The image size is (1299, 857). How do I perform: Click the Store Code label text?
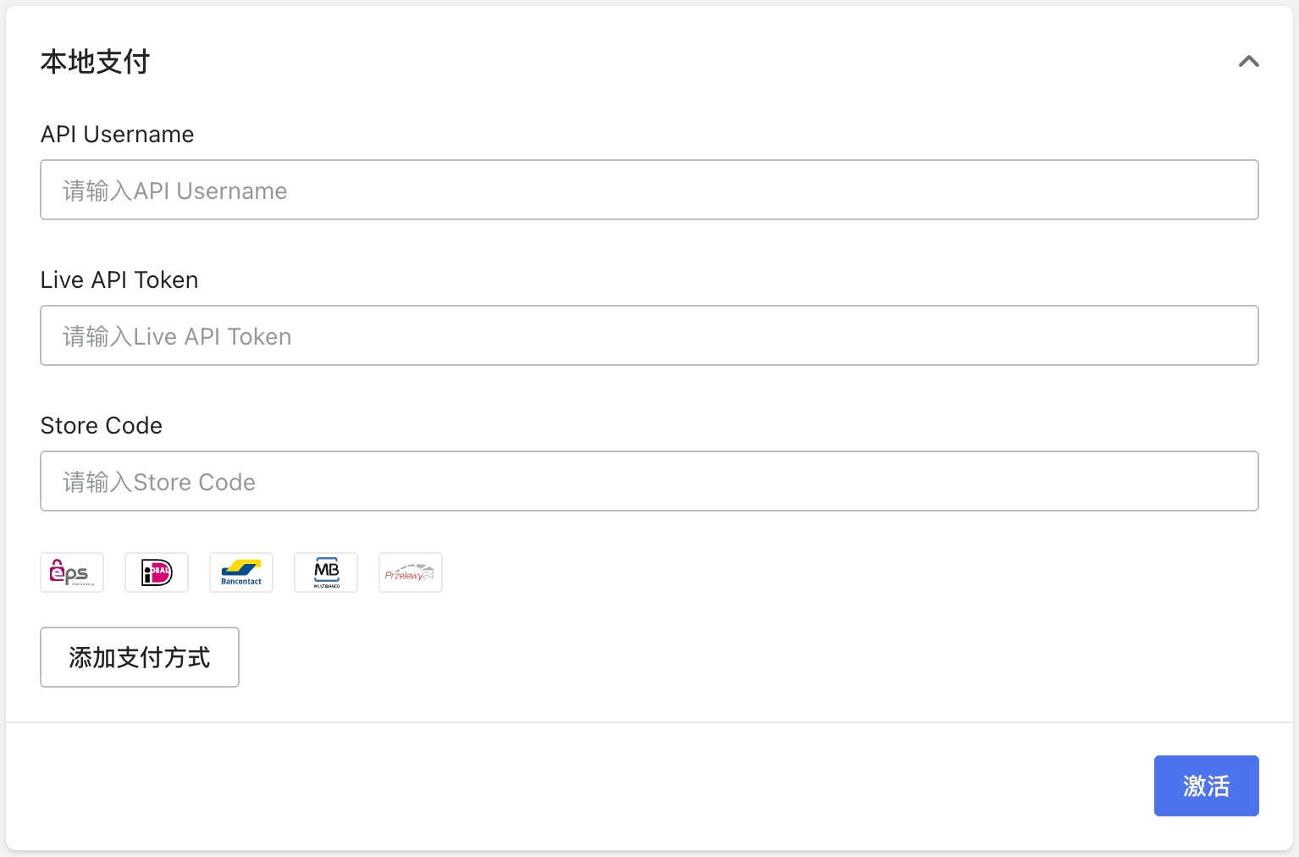point(102,426)
